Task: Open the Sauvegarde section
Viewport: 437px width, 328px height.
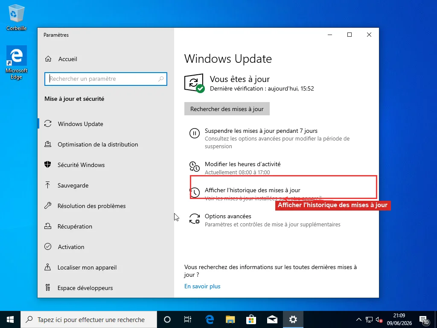Action: click(106, 185)
